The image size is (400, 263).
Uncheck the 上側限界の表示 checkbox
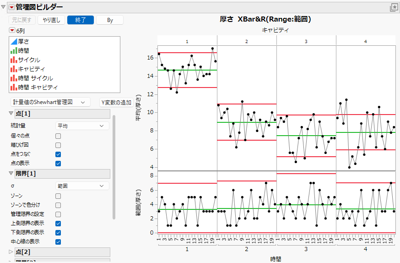[x=58, y=224]
